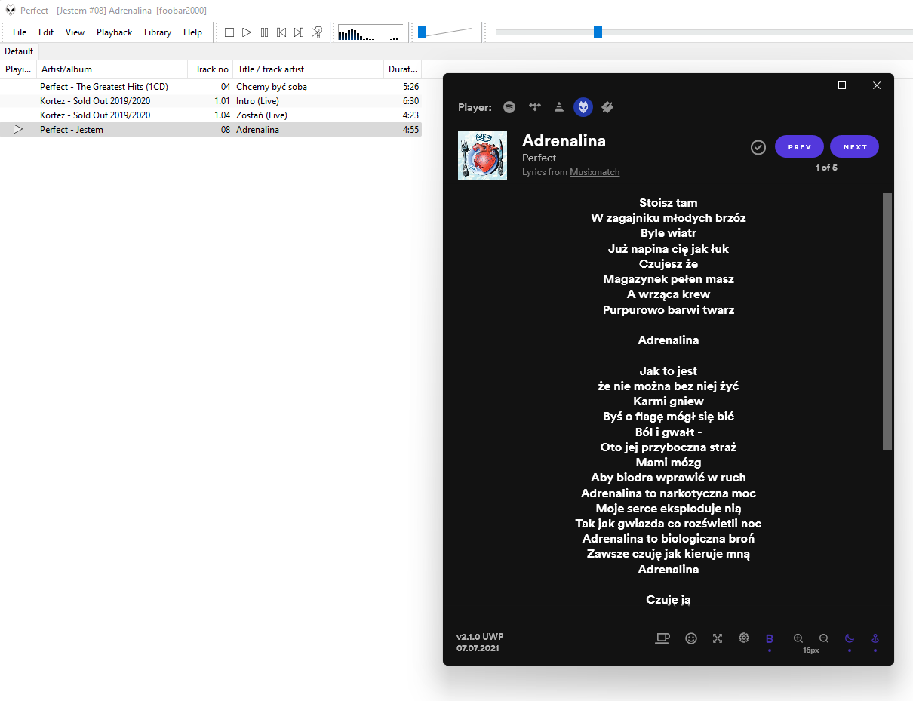This screenshot has width=913, height=701.
Task: Click the v2.1.0 UWP version label
Action: click(480, 637)
